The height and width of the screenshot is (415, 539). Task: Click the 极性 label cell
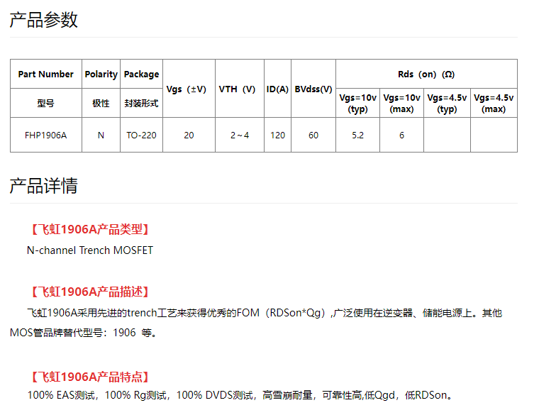click(101, 103)
